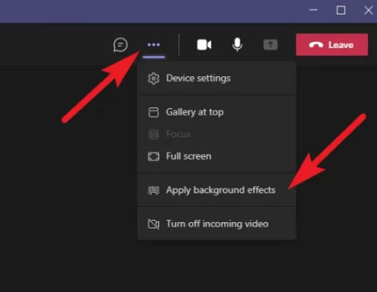Click the share content tray icon

(x=270, y=45)
